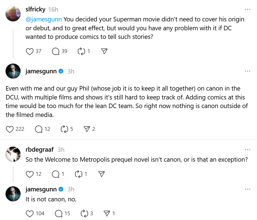Share jamesgunn's post with 2 shares
257x220 pixels.
pos(87,129)
